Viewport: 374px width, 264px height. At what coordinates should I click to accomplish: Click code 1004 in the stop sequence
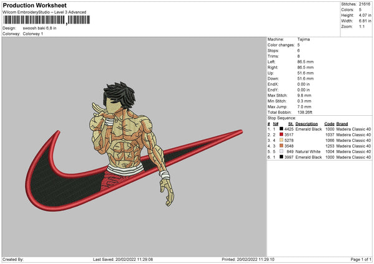point(330,151)
